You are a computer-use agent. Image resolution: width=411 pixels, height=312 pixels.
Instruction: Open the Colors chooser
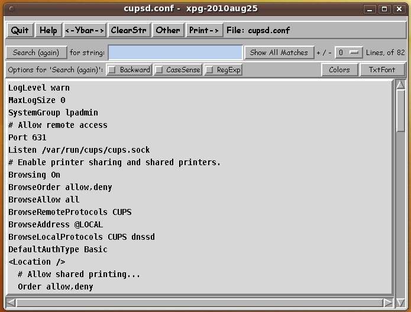pos(339,70)
